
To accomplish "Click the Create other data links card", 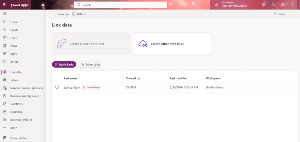I will tap(172, 44).
